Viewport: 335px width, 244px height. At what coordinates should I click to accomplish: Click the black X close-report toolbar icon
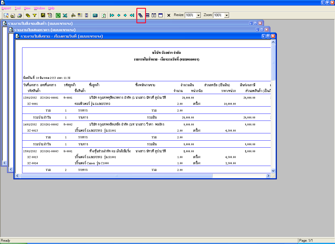pos(169,15)
